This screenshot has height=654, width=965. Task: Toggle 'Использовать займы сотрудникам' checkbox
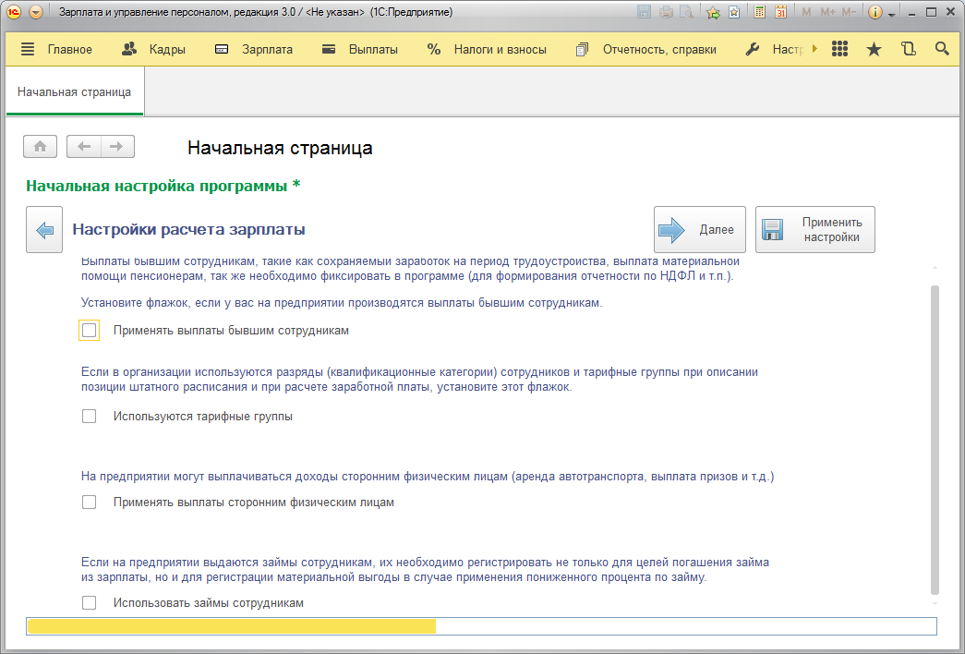click(90, 603)
